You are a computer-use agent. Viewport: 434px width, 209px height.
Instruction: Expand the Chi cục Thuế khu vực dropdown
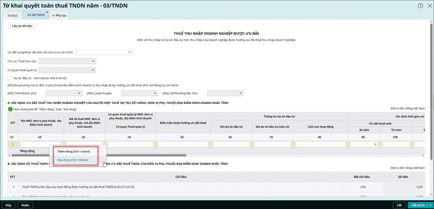[x=67, y=61]
